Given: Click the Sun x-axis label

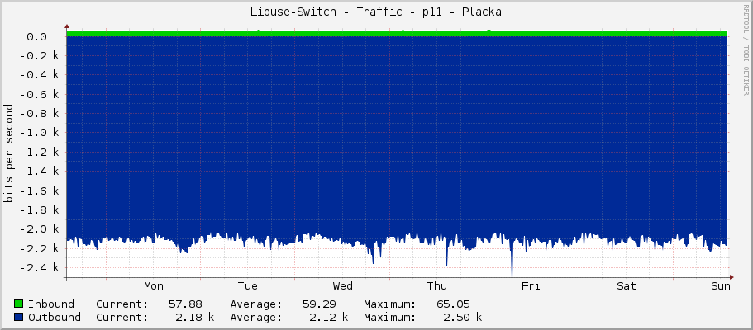Looking at the screenshot, I should coord(721,286).
